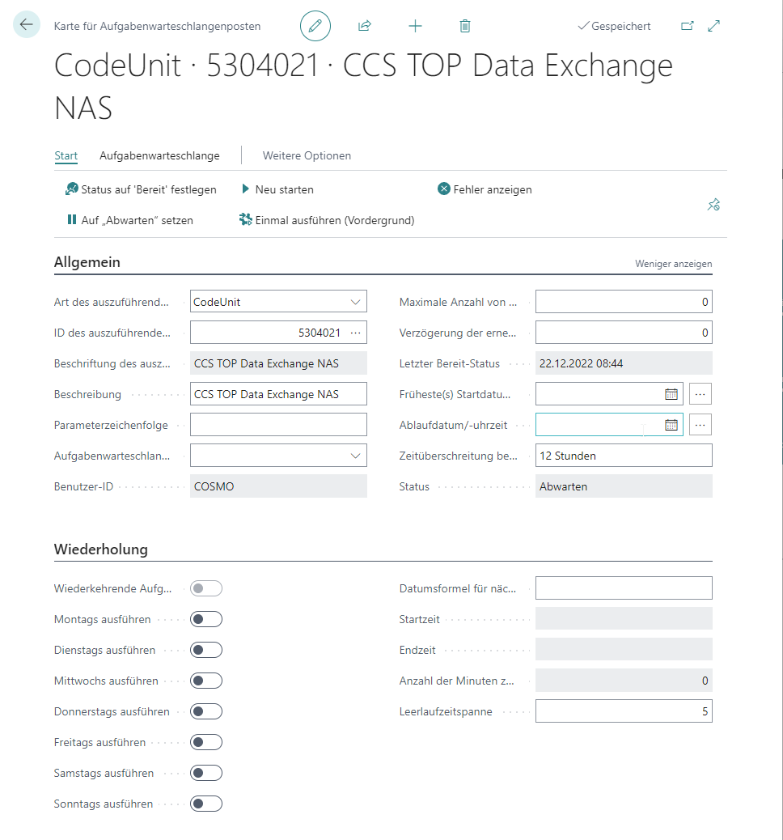Click the share icon in header
Image resolution: width=783 pixels, height=840 pixels.
click(x=365, y=26)
